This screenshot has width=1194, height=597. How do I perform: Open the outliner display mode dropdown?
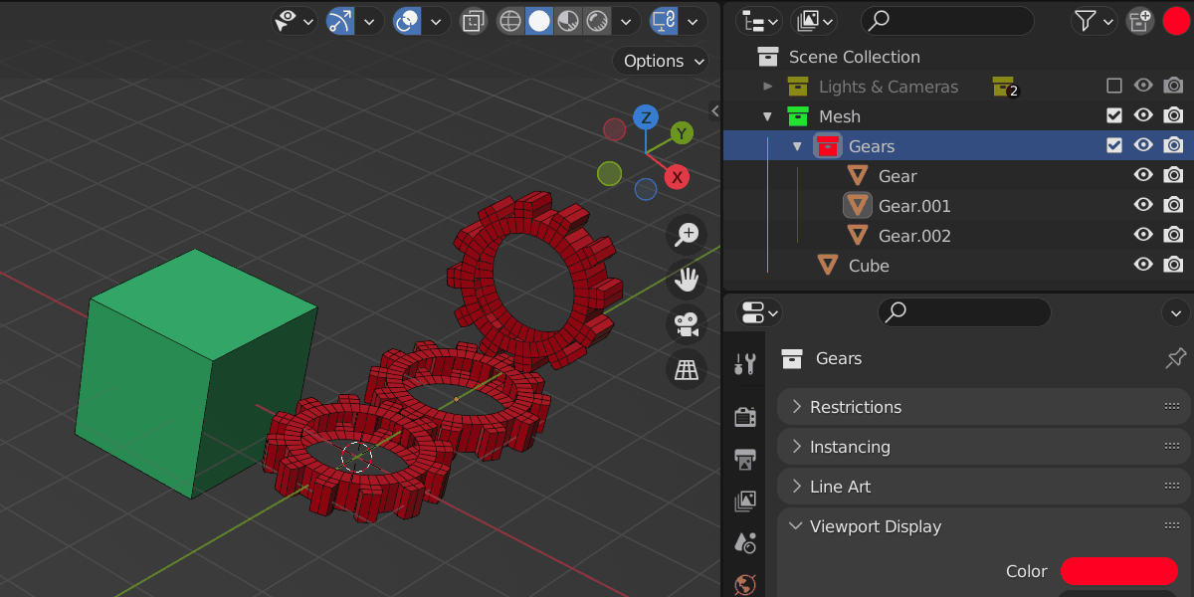pos(814,20)
